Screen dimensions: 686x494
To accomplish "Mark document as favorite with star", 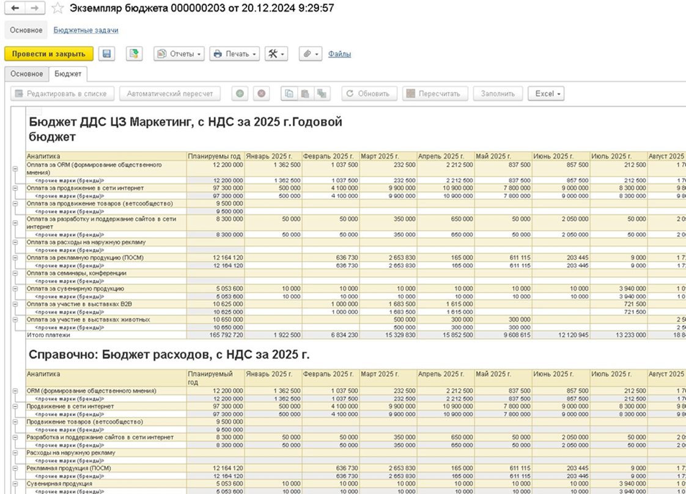I will [x=57, y=9].
